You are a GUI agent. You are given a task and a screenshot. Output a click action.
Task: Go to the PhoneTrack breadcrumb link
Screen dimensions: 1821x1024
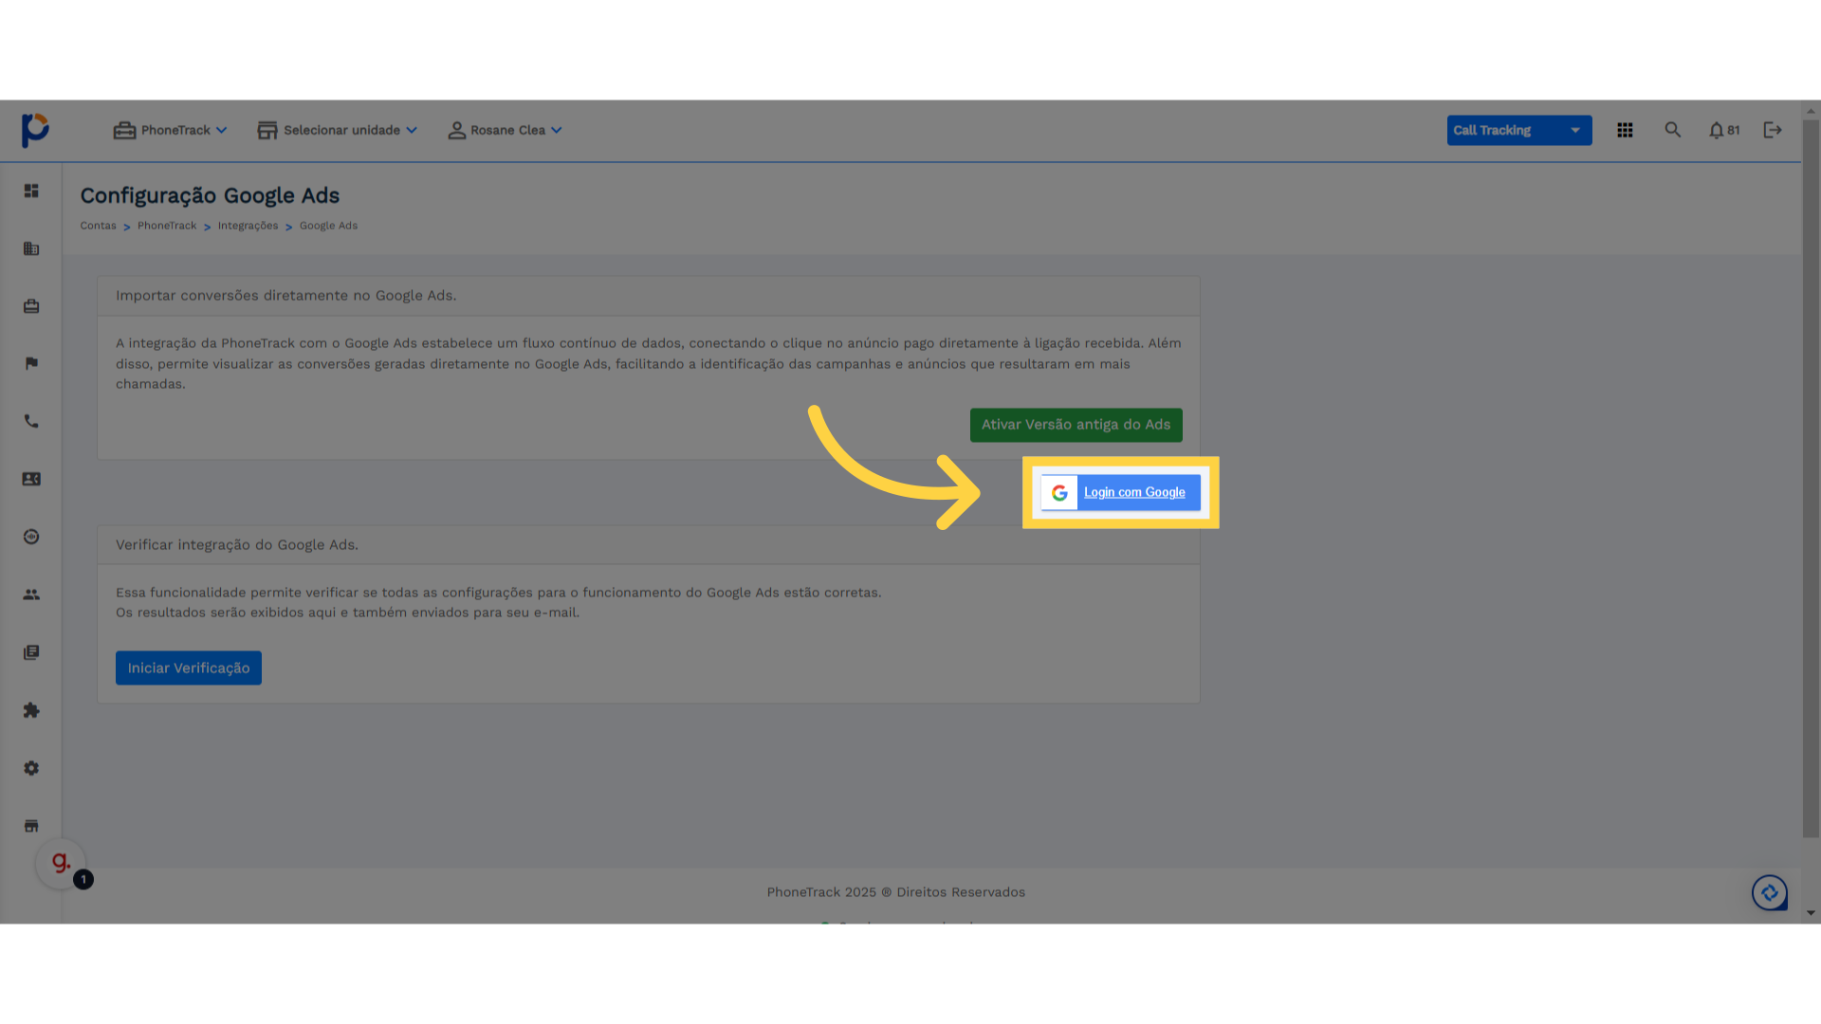(x=167, y=226)
